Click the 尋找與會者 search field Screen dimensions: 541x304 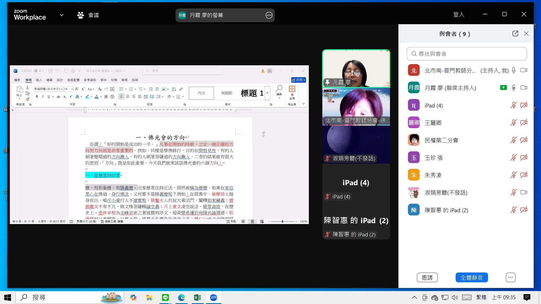(x=467, y=54)
